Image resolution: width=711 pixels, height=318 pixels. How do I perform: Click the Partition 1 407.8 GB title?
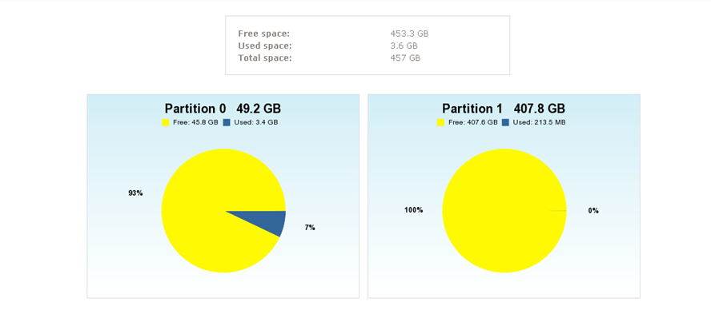[x=504, y=109]
